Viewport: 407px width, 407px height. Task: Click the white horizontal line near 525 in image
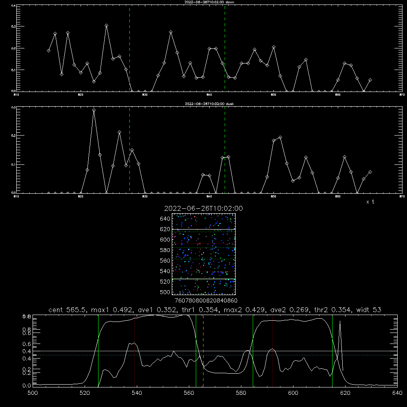204,279
